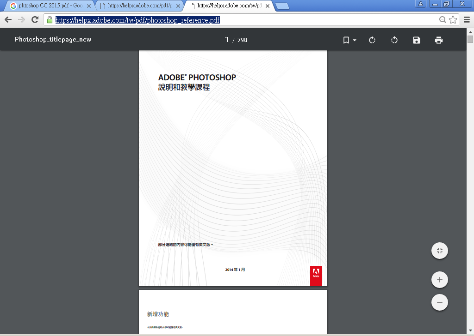
Task: Go back with the browser back arrow
Action: 8,20
